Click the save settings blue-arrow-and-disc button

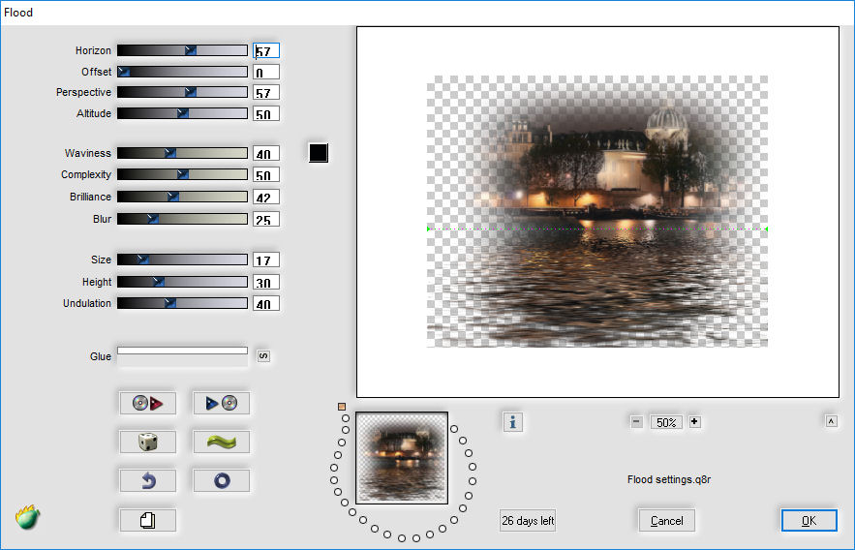click(222, 404)
